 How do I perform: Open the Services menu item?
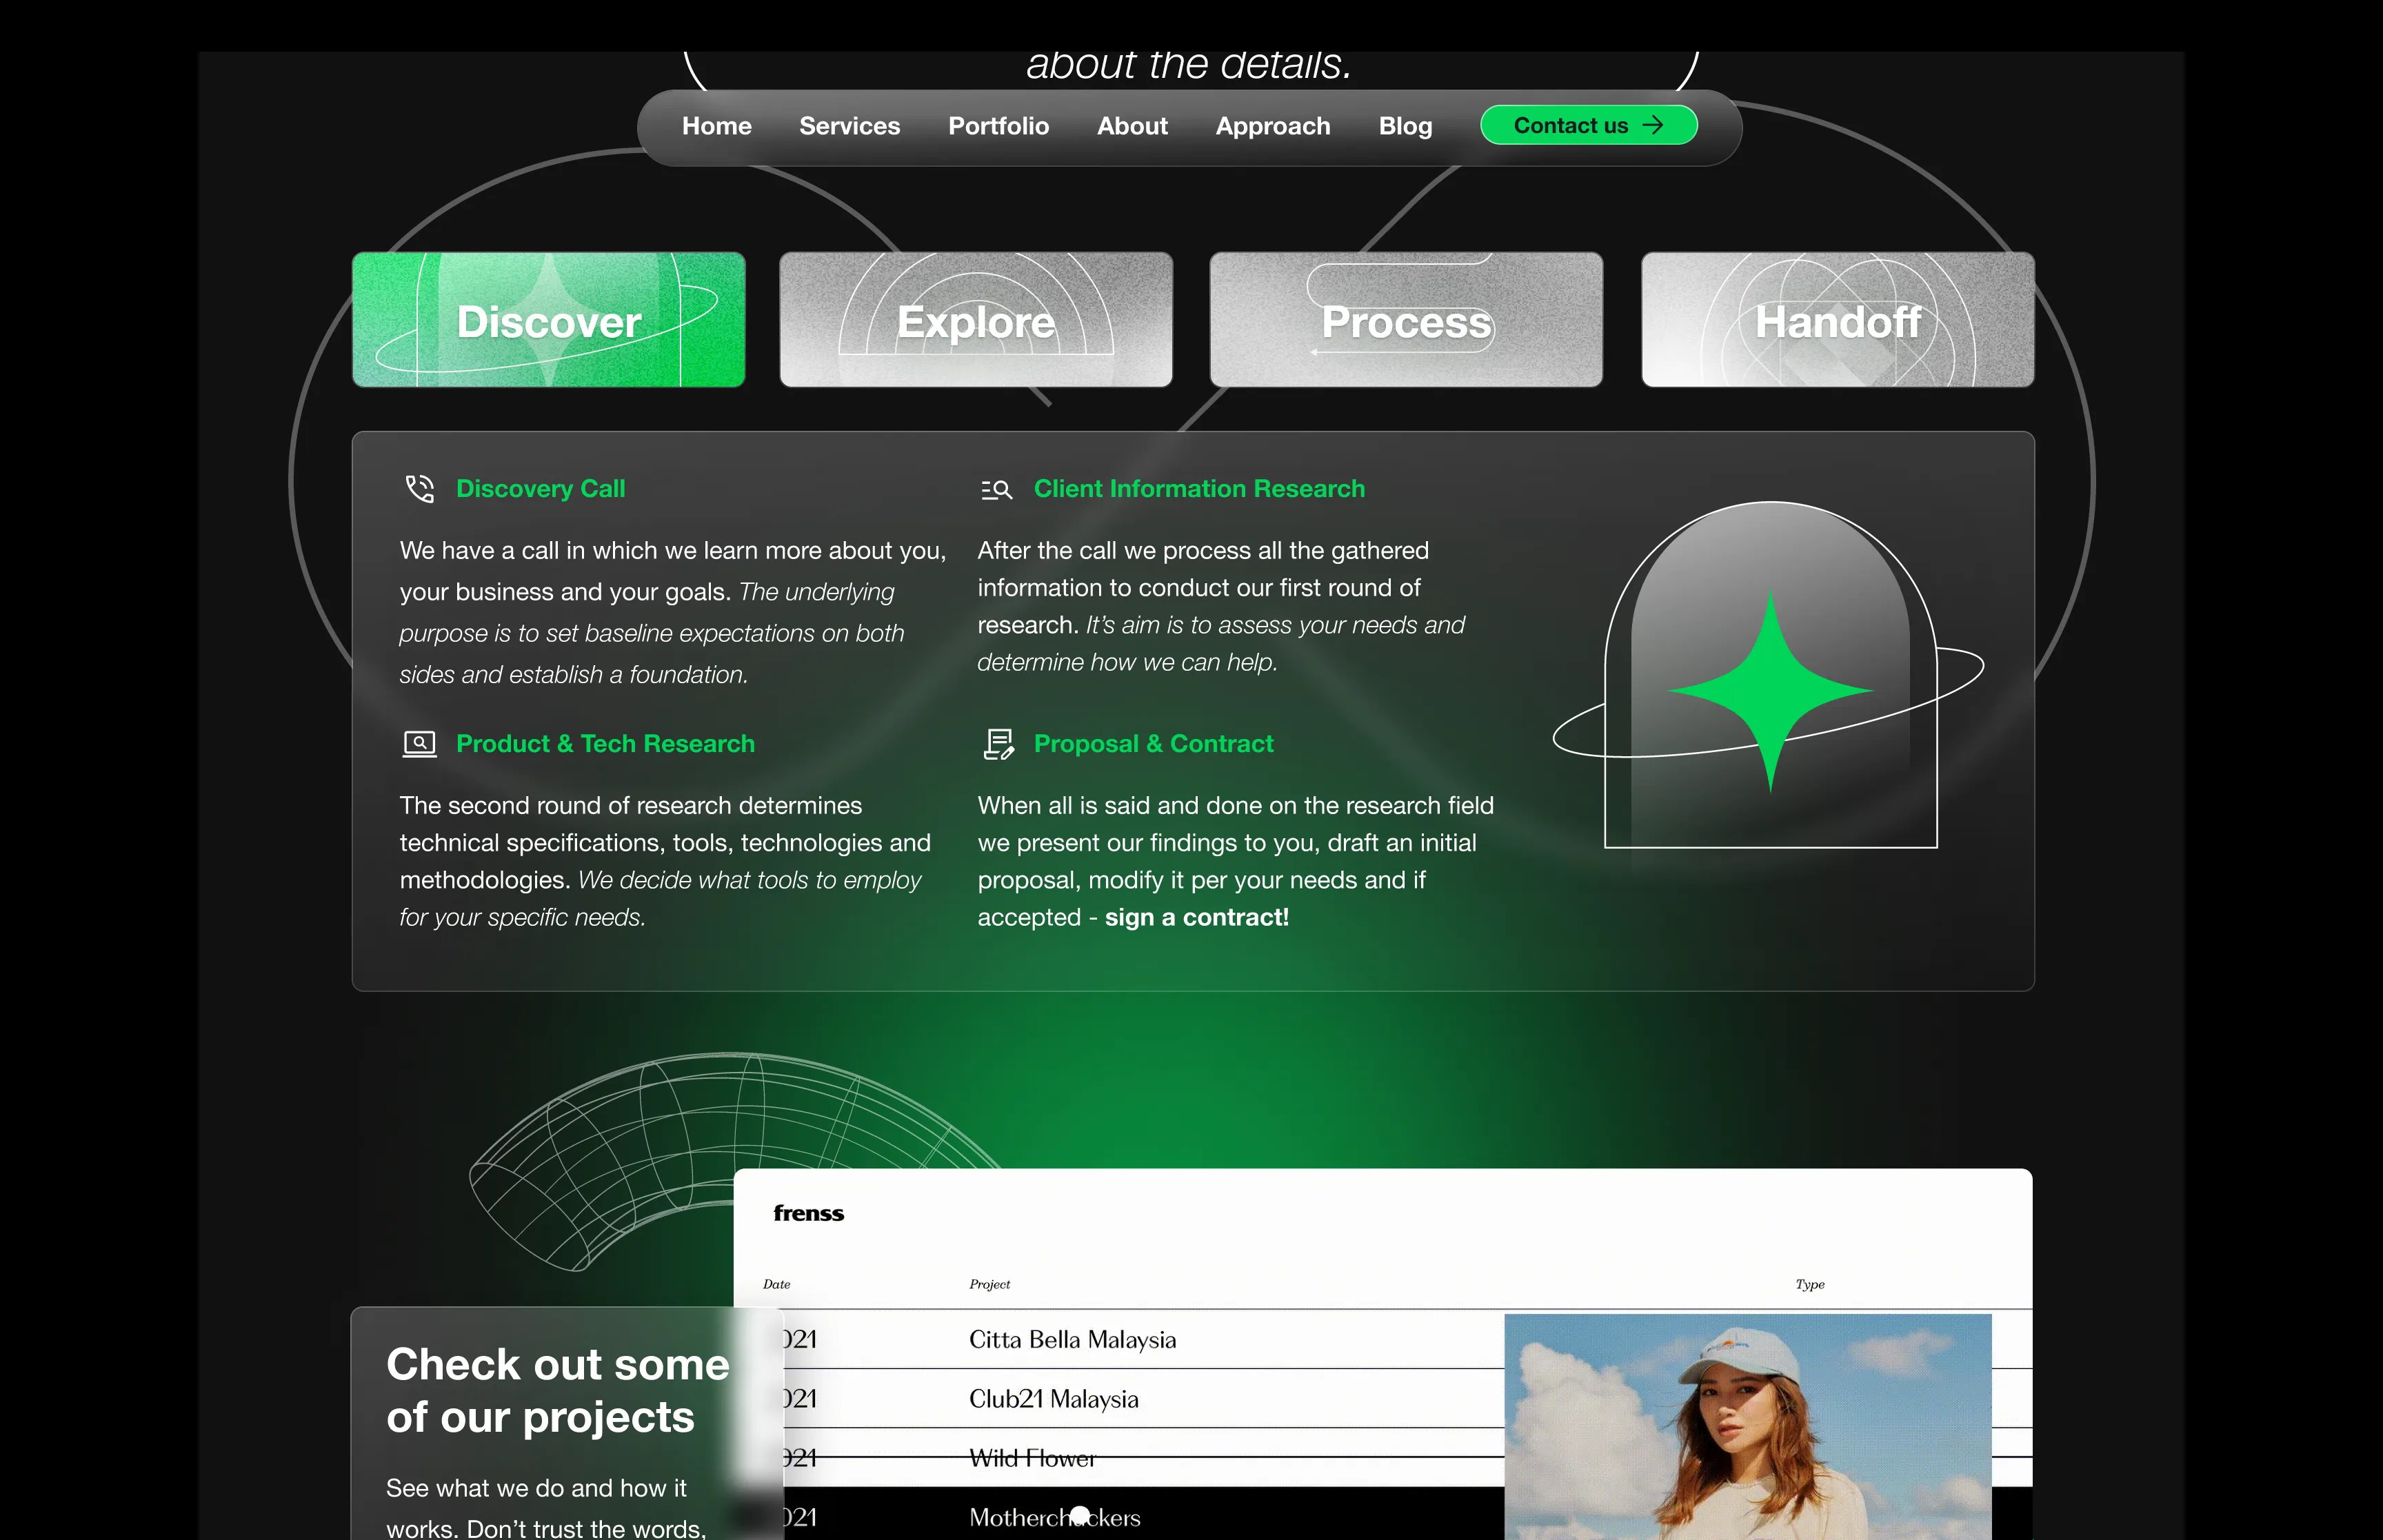[x=849, y=126]
